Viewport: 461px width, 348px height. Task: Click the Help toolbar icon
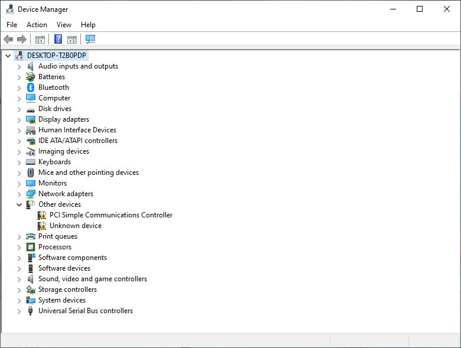click(x=58, y=40)
